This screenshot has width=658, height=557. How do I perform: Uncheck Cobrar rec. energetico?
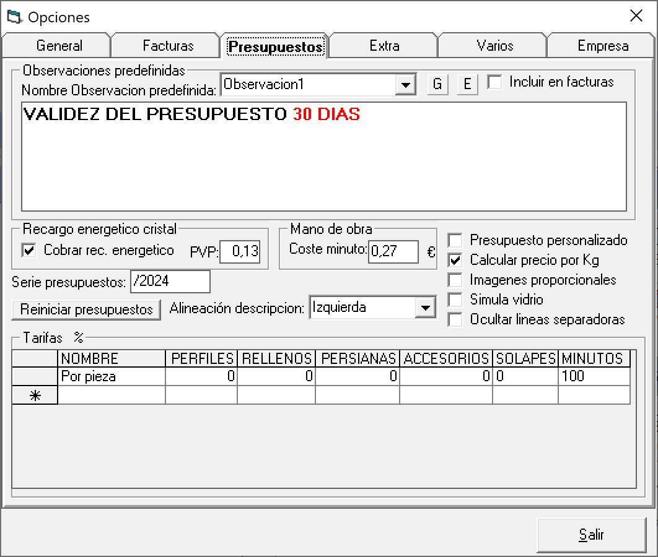(29, 251)
